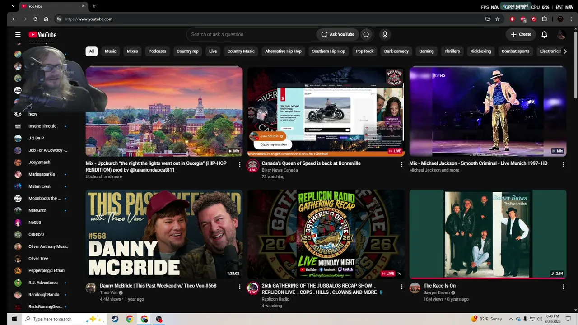Open the YouTube account avatar menu
This screenshot has height=325, width=578.
(561, 34)
